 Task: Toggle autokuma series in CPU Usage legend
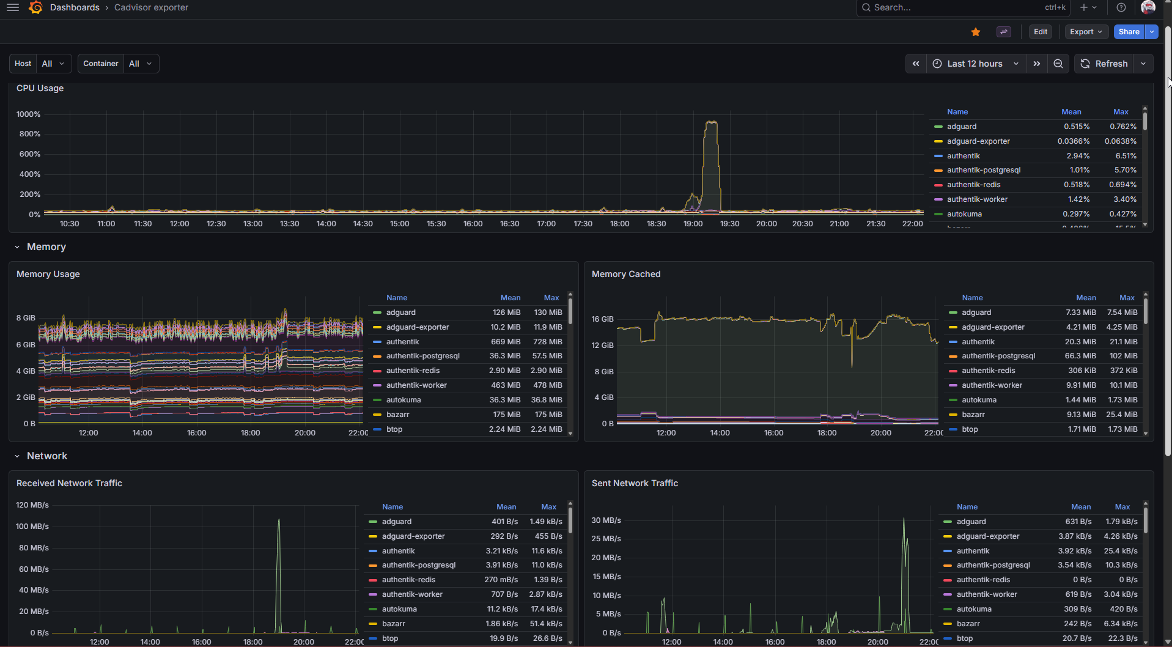pyautogui.click(x=964, y=214)
